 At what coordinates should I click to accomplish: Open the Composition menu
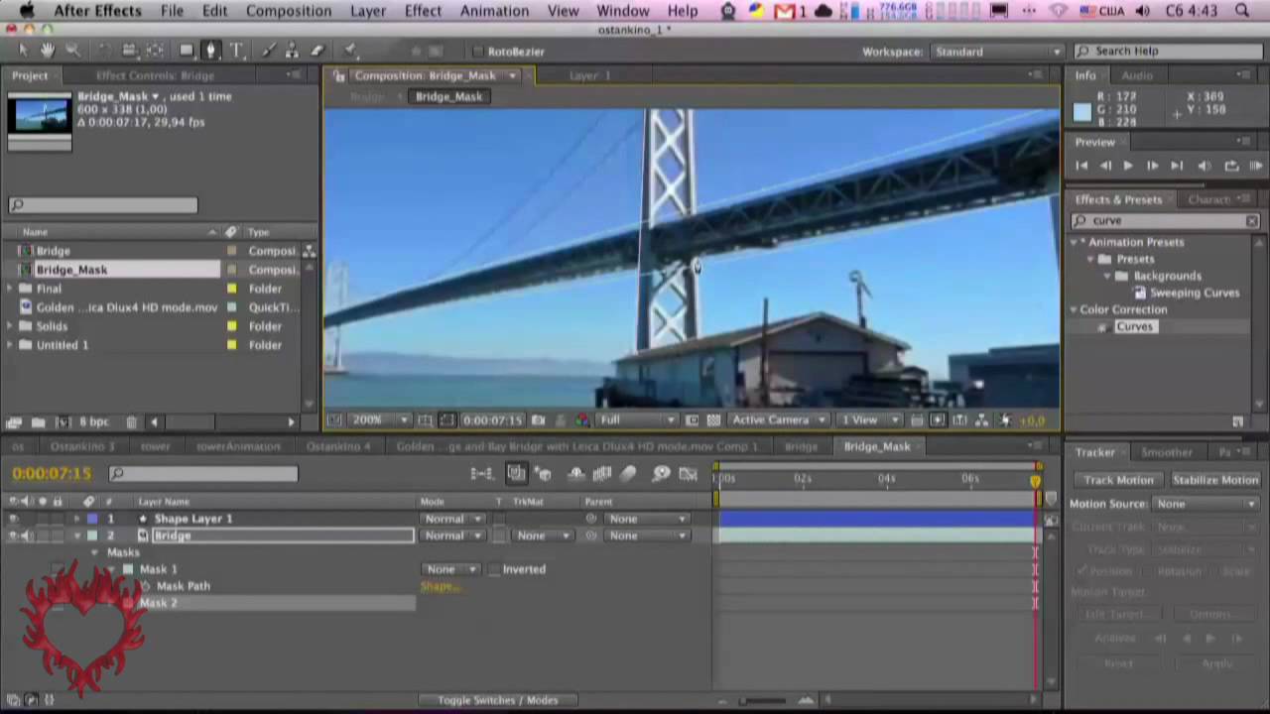pyautogui.click(x=289, y=11)
